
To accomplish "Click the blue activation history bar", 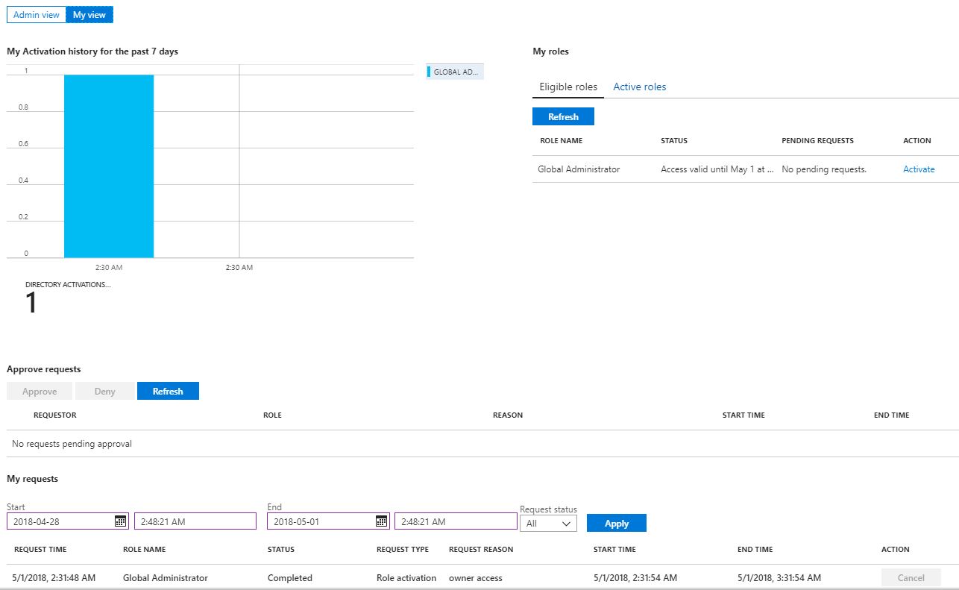I will 109,166.
